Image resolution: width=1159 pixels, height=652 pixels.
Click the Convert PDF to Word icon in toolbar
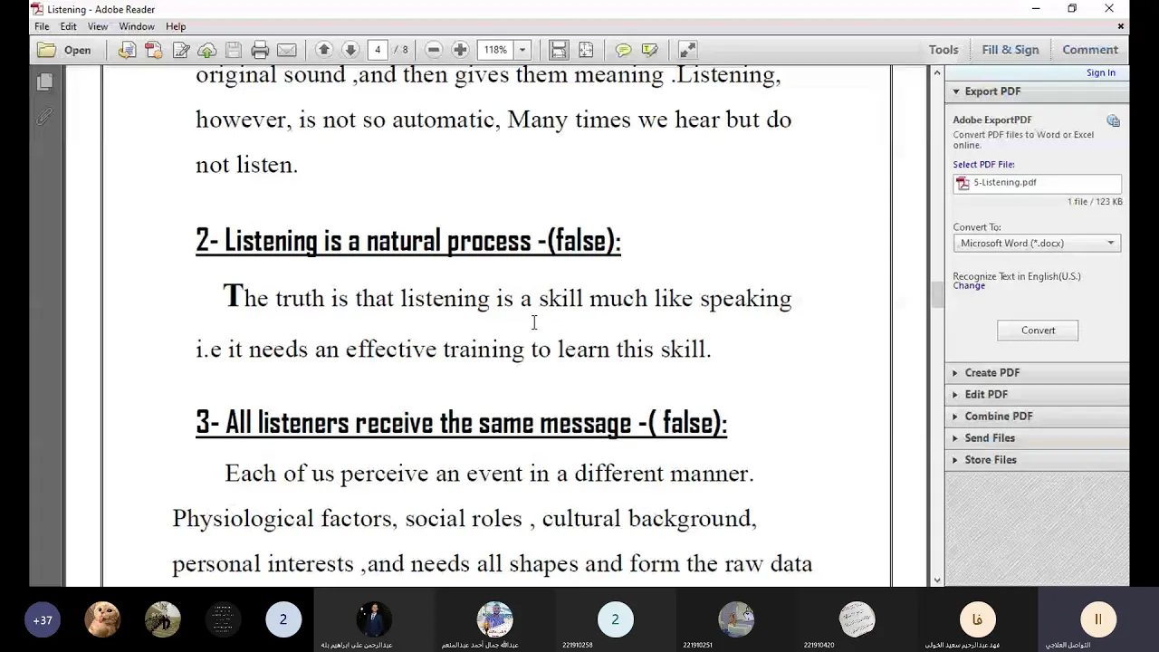pyautogui.click(x=154, y=50)
